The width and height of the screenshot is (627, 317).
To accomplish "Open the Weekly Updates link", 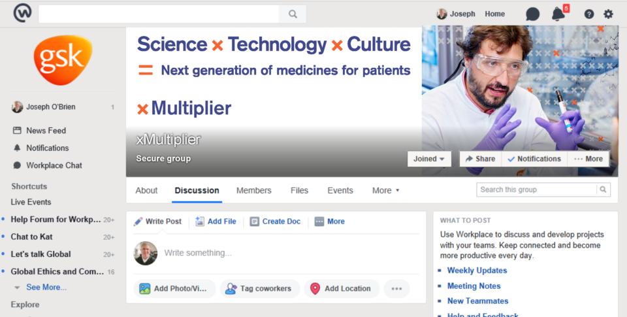I will tap(477, 271).
